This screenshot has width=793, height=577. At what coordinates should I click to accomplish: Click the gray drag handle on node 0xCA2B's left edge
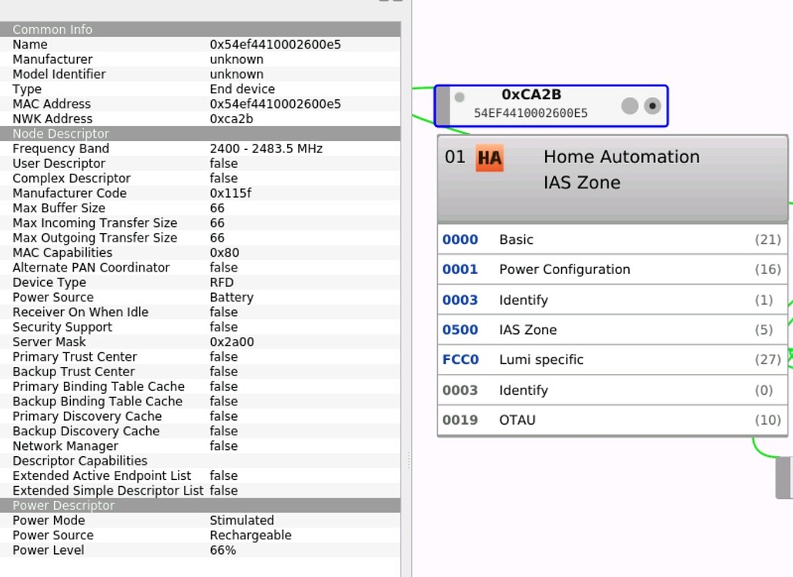(x=445, y=105)
